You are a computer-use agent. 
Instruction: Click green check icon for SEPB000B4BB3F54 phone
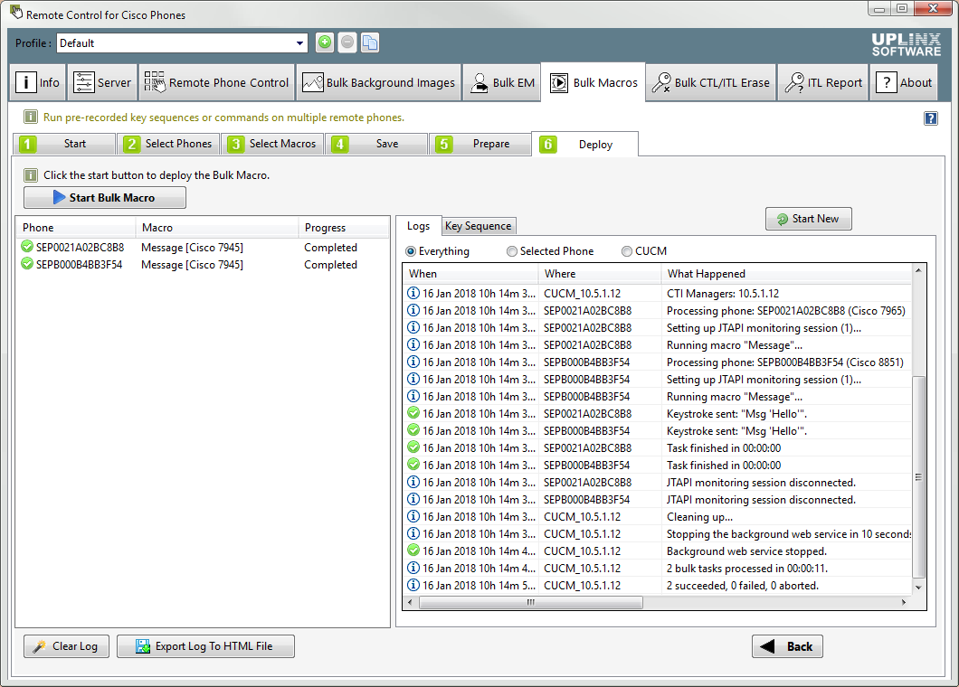tap(27, 264)
